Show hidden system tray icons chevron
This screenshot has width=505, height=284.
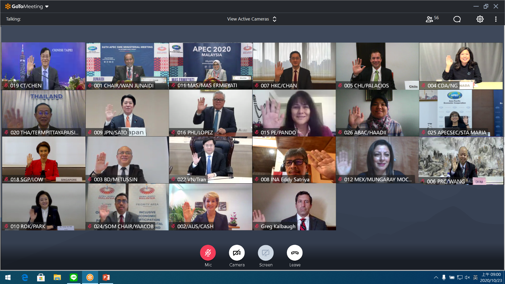(436, 277)
